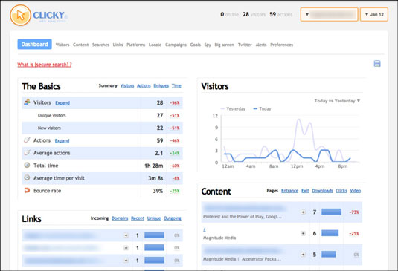Open the Content navigation tab

coord(81,45)
